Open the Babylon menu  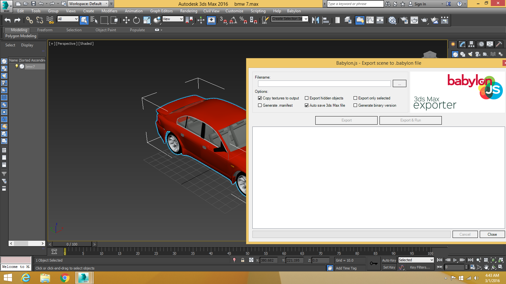pos(294,11)
